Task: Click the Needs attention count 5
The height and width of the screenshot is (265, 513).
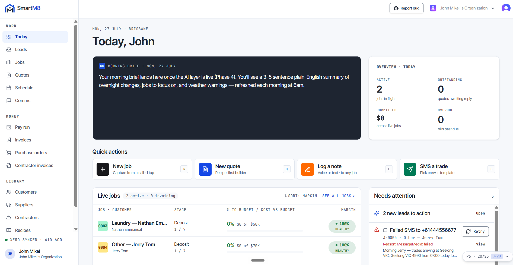Action: point(493,196)
